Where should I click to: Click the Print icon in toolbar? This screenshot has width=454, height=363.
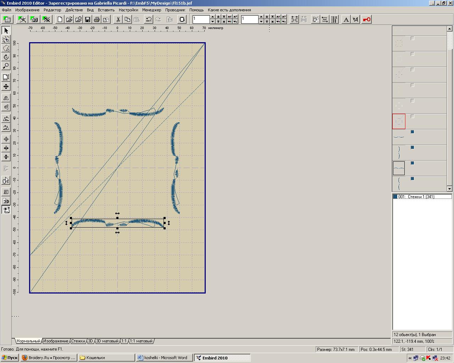pos(97,19)
